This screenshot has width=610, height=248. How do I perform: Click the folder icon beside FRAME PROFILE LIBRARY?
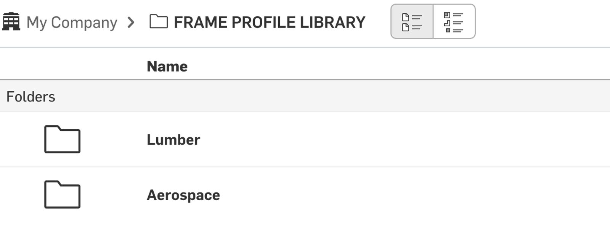point(159,22)
